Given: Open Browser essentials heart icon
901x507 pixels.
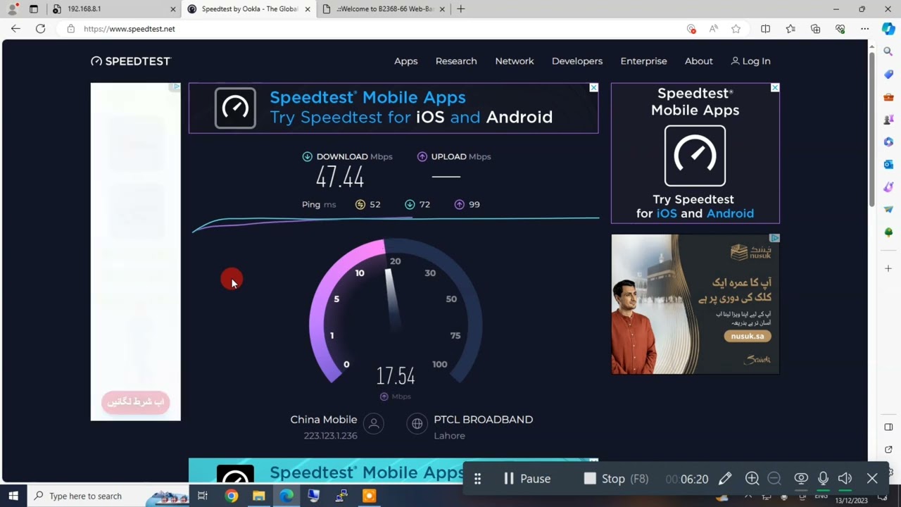Looking at the screenshot, I should (840, 29).
